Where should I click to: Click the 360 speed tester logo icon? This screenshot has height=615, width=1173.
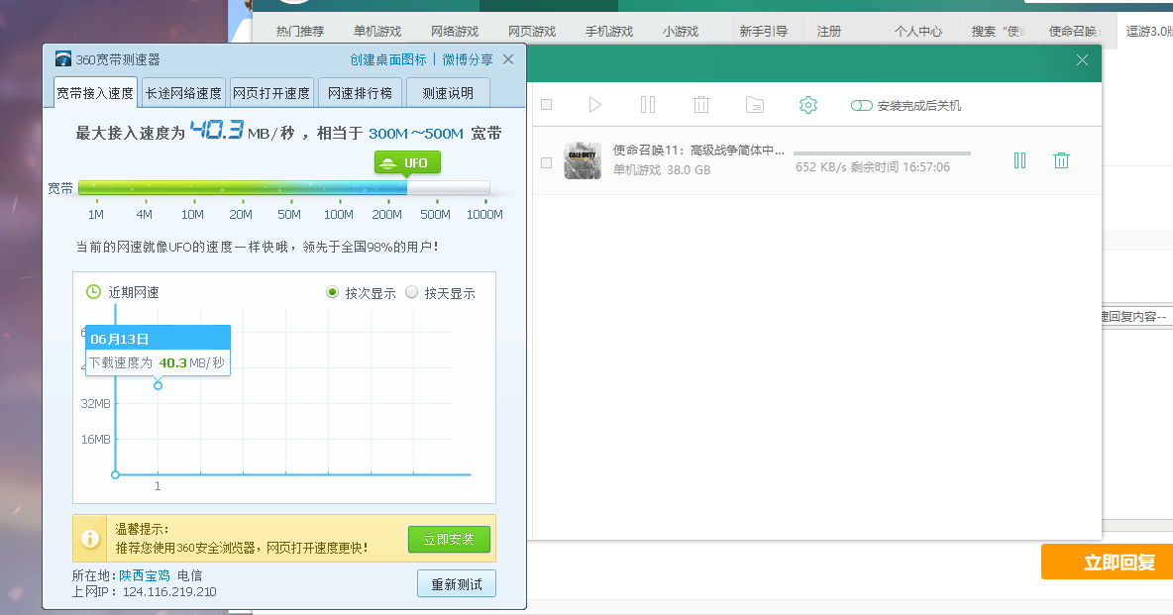click(x=62, y=59)
